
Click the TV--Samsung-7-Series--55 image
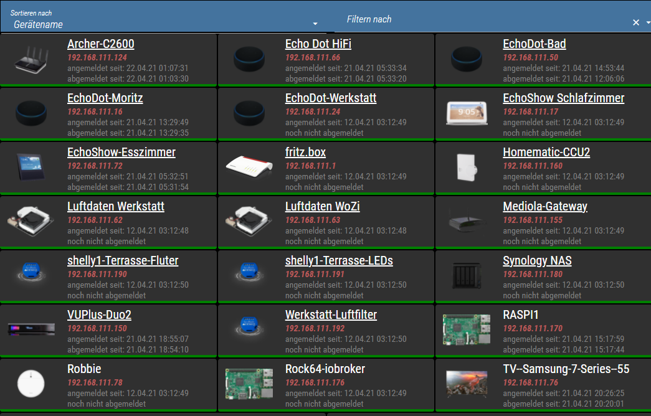467,383
